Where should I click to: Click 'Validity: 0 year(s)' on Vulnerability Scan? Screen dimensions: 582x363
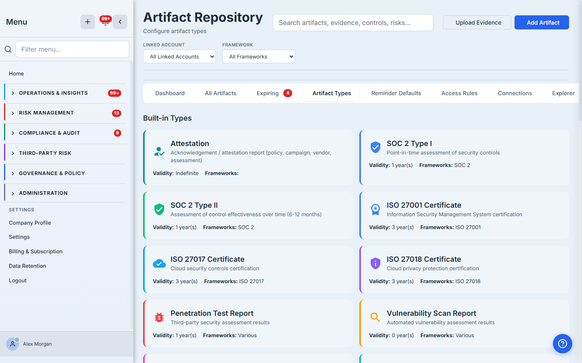pyautogui.click(x=391, y=336)
